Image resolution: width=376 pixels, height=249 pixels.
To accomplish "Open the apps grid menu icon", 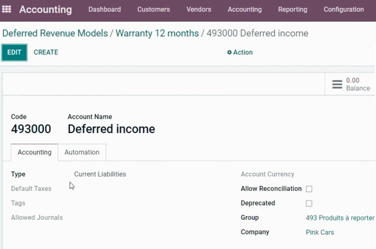I will point(6,9).
